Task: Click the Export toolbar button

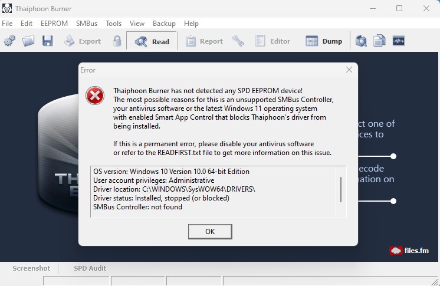Action: click(83, 41)
